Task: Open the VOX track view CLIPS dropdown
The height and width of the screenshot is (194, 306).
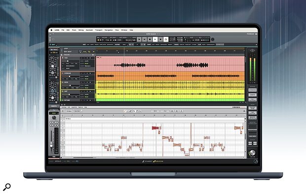Action: [87, 61]
